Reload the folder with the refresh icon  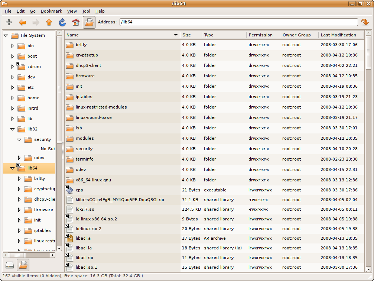point(62,22)
